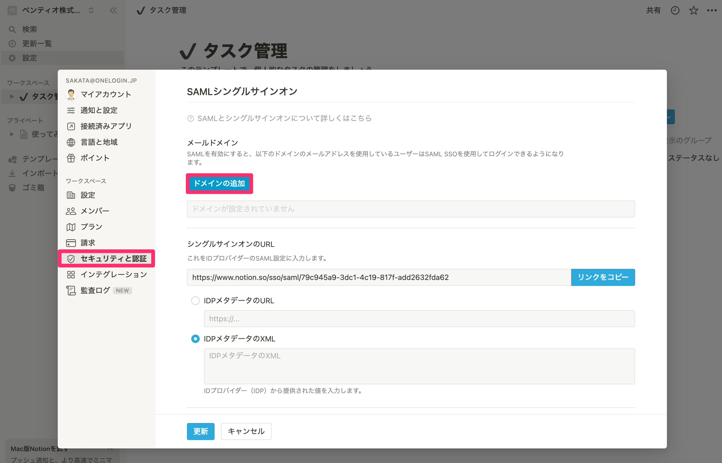This screenshot has width=722, height=463.
Task: Click 更新一覧 in the left sidebar
Action: click(x=63, y=44)
